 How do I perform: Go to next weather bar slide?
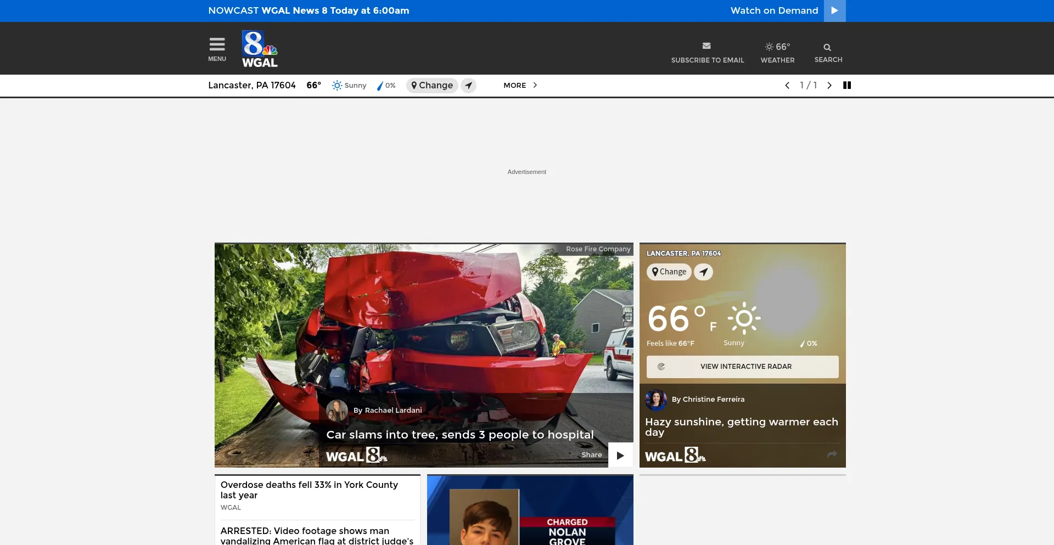[829, 86]
